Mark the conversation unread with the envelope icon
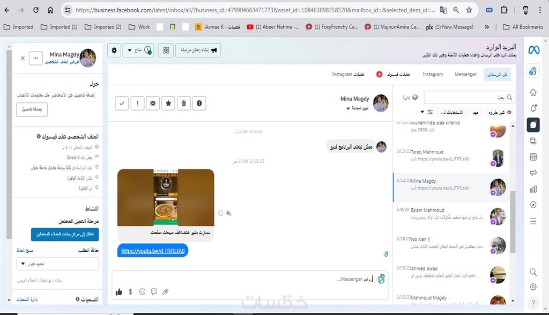The image size is (549, 315). pyautogui.click(x=153, y=104)
